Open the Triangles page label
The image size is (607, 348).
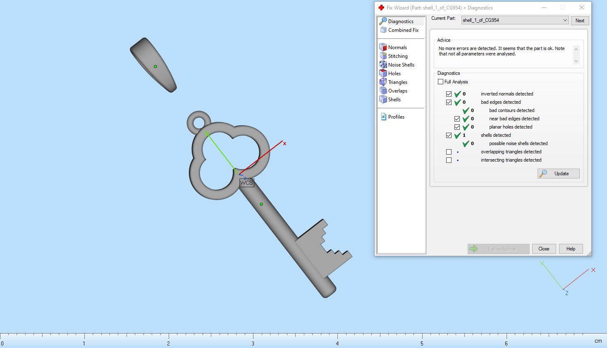[398, 82]
